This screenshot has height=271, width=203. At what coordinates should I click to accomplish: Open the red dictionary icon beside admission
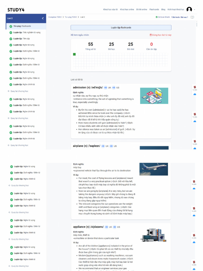click(195, 87)
